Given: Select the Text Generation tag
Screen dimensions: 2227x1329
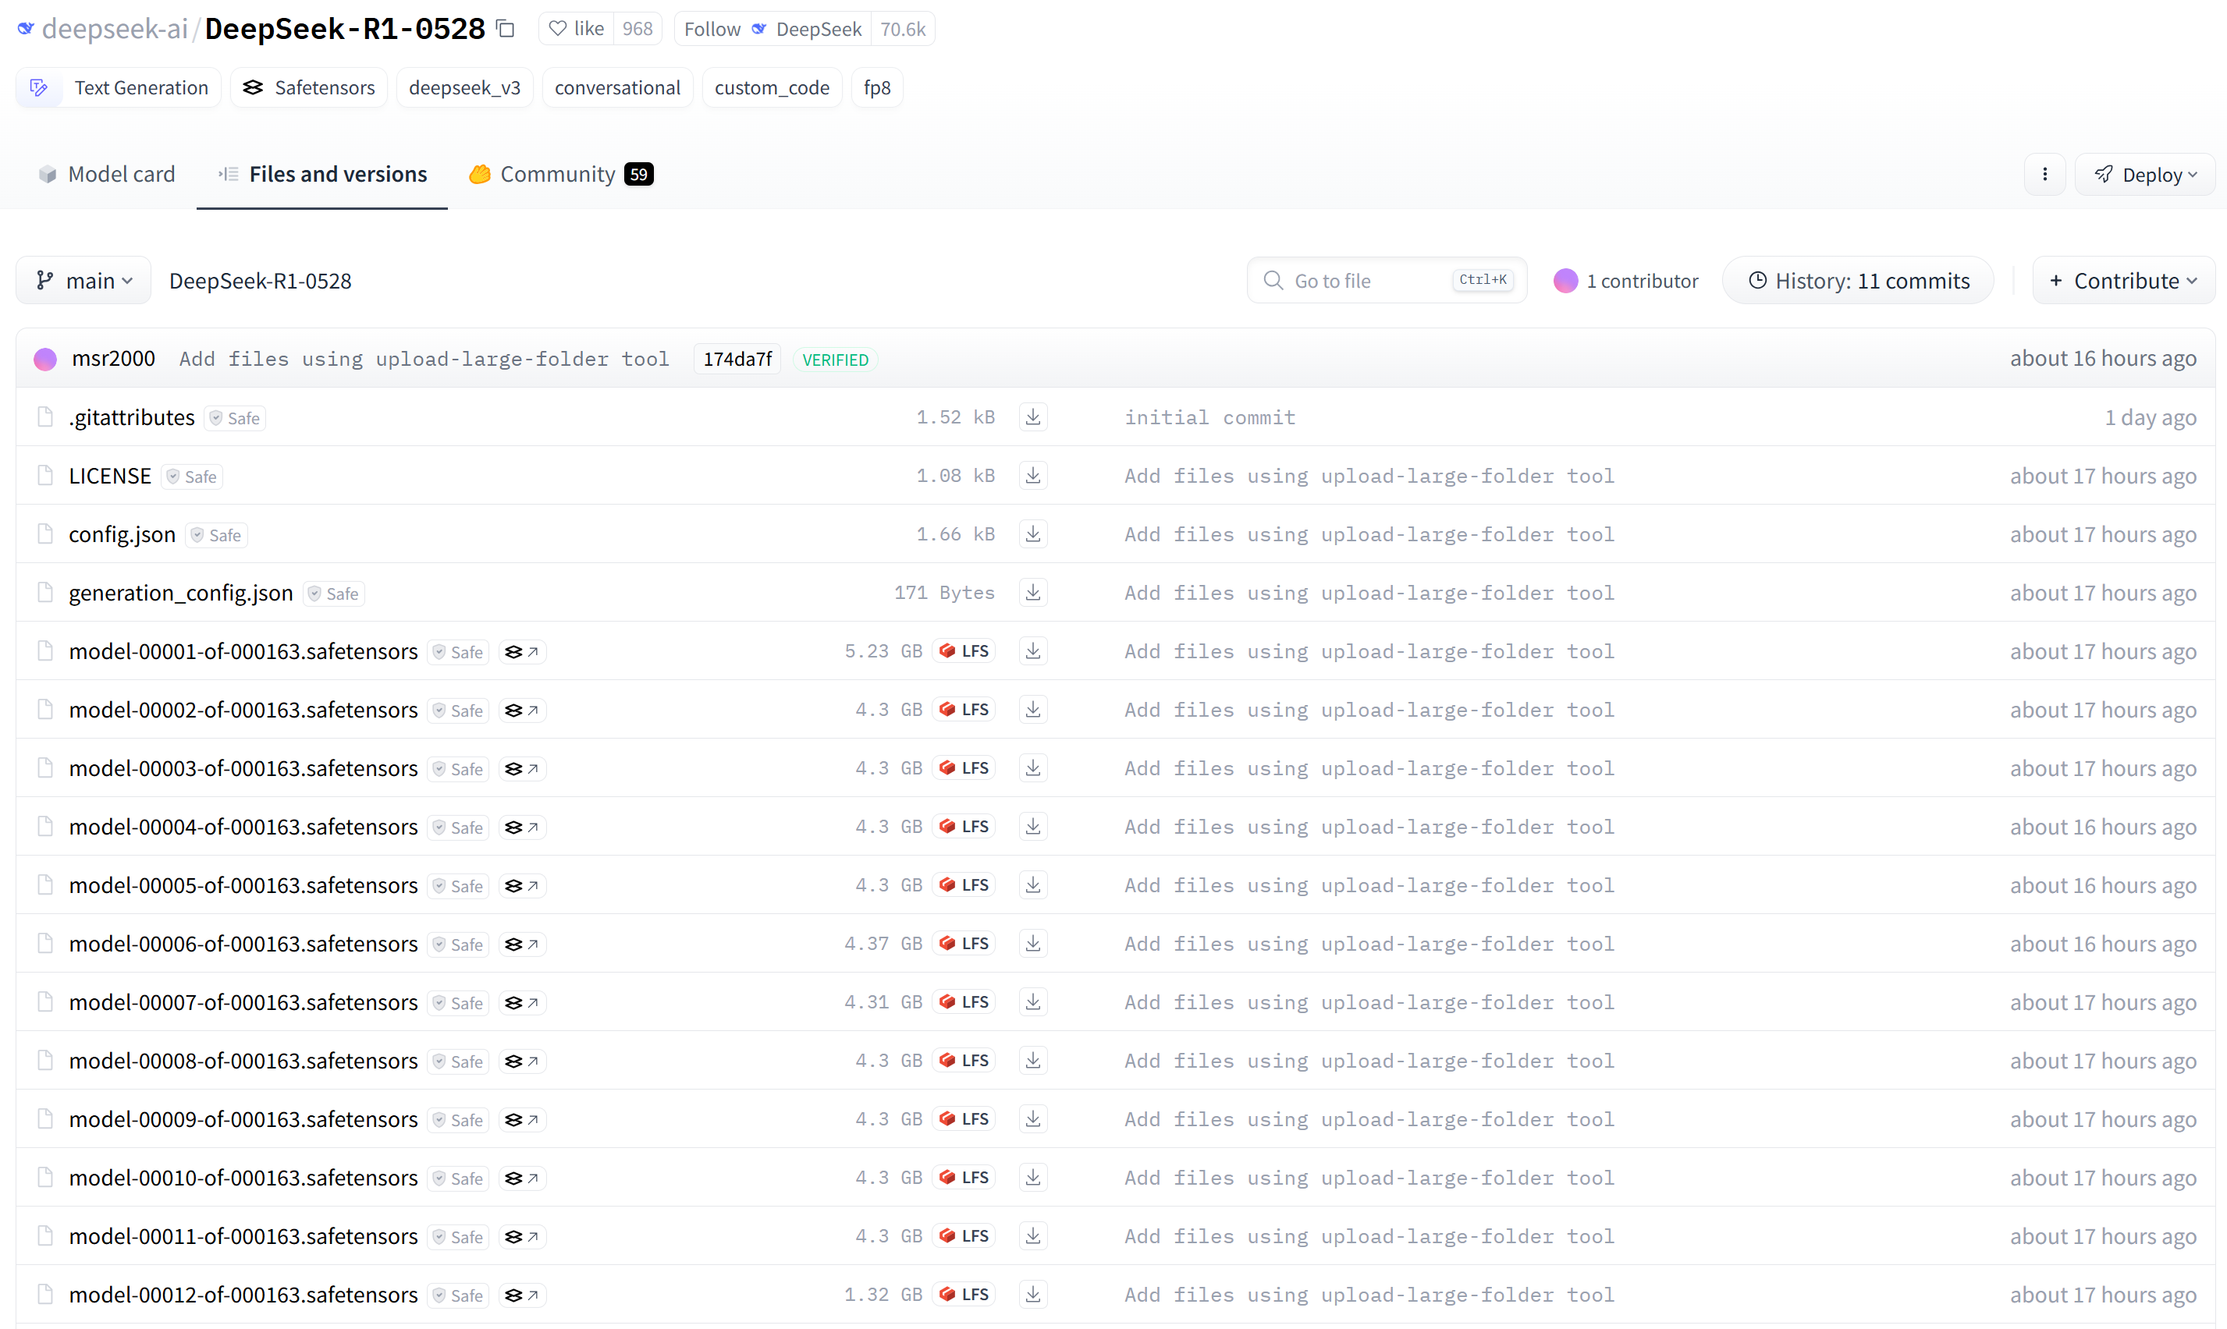Looking at the screenshot, I should tap(119, 88).
